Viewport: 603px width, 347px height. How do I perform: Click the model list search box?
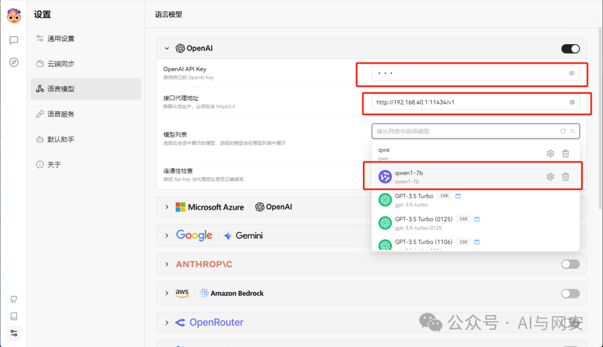pos(475,131)
